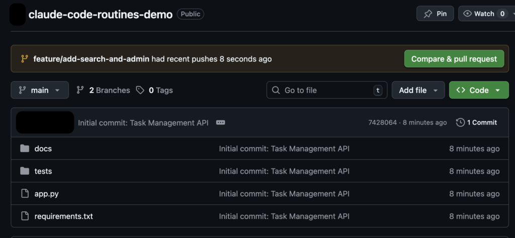Open the docs folder

43,148
